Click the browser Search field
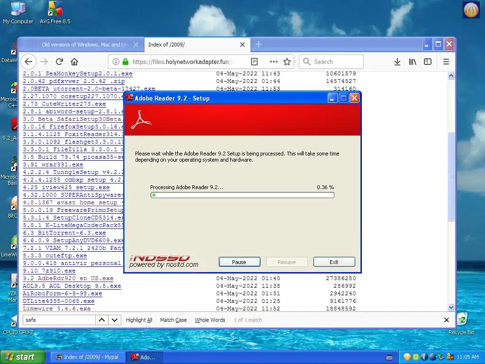This screenshot has height=364, width=485. pyautogui.click(x=331, y=62)
